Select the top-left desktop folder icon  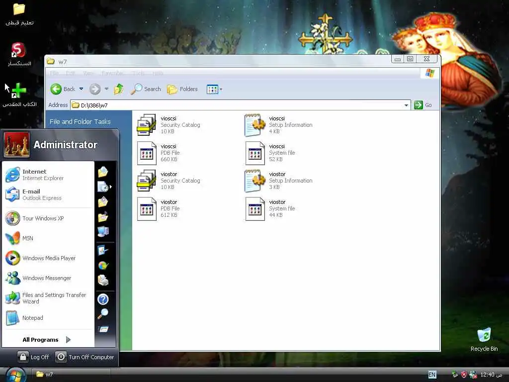pyautogui.click(x=19, y=13)
